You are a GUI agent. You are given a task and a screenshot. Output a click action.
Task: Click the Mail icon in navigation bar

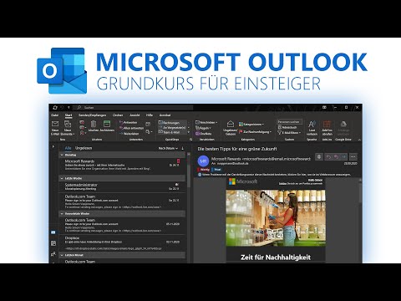click(x=53, y=232)
